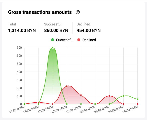Viewport: 147px width, 120px height.
Task: Click the Gross transactions amounts title
Action: (40, 12)
